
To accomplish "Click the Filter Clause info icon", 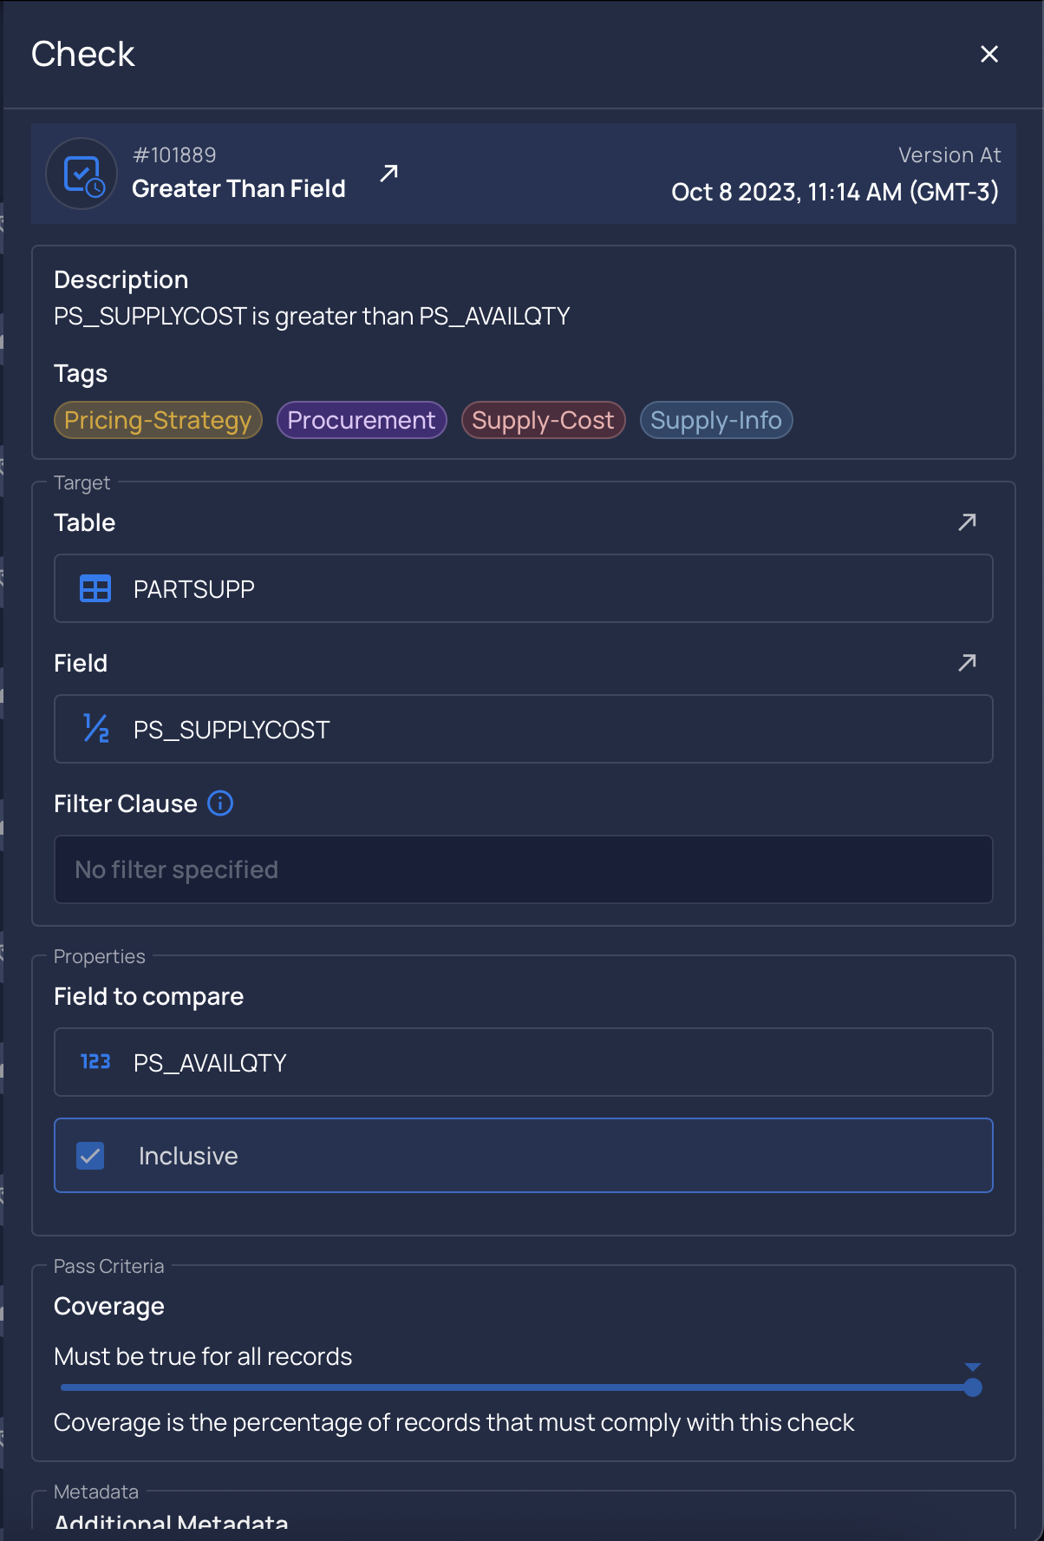I will (220, 803).
